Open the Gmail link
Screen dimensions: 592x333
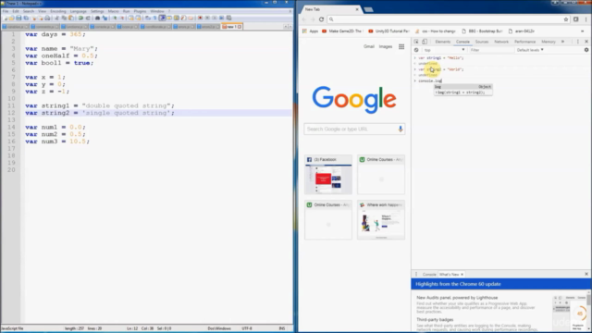(x=369, y=47)
